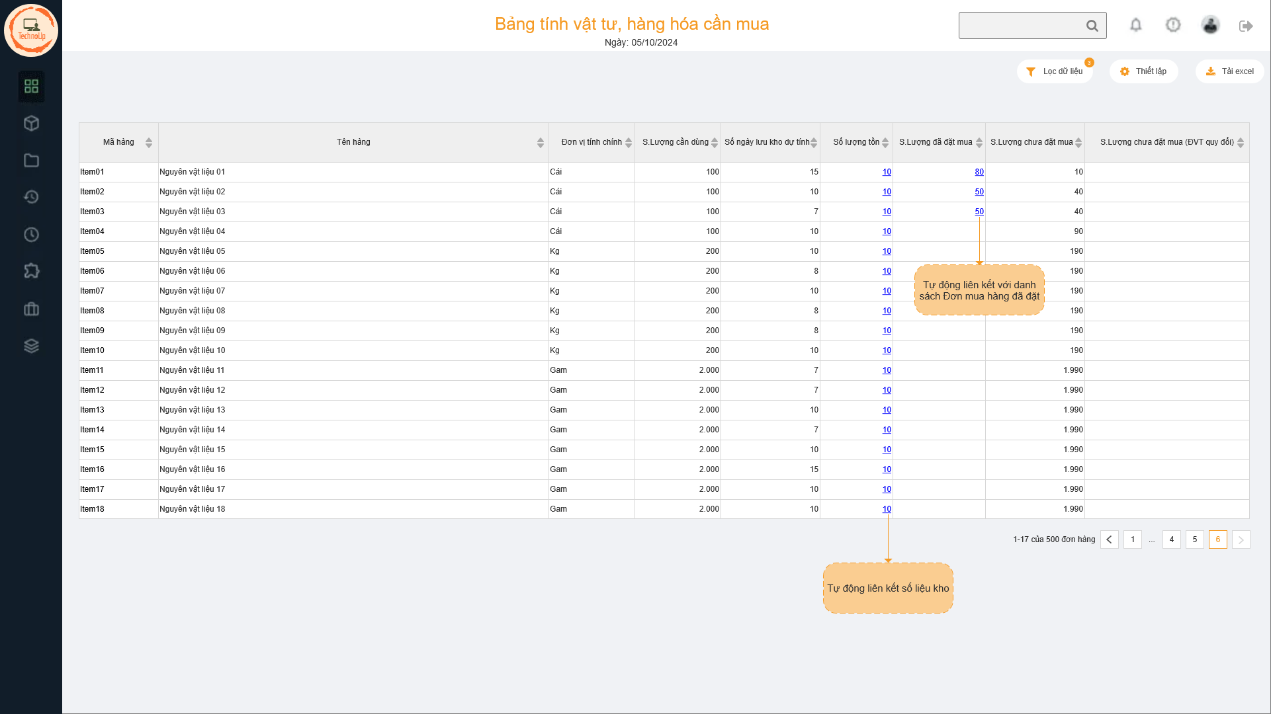Click into the top search field
This screenshot has height=714, width=1271.
click(x=1019, y=26)
